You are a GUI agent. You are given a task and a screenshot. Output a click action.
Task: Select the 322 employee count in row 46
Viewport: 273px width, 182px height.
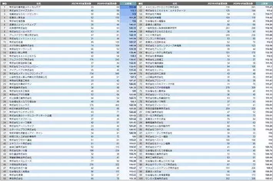click(x=107, y=164)
